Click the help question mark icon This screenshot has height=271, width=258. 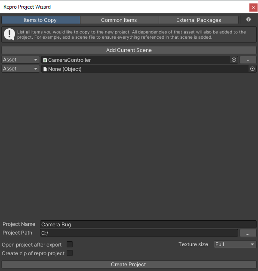point(248,20)
